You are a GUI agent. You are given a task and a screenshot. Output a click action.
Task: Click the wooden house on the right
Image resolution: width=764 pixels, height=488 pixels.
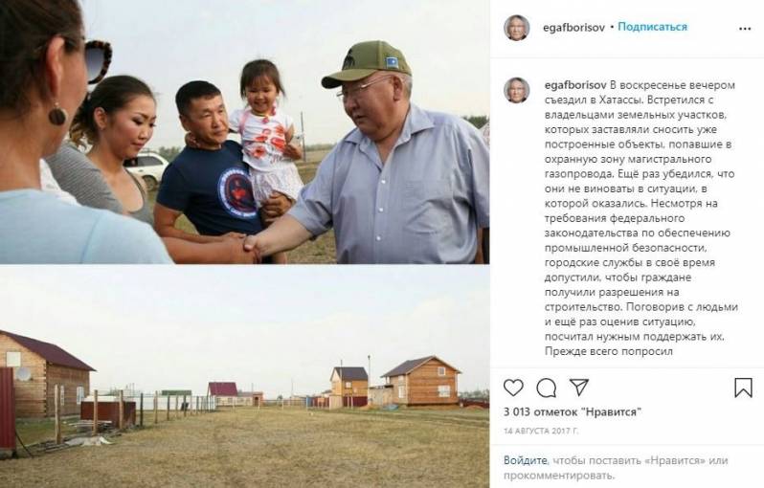click(421, 381)
